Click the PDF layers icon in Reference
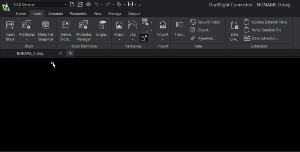The height and width of the screenshot is (152, 300). click(x=145, y=22)
